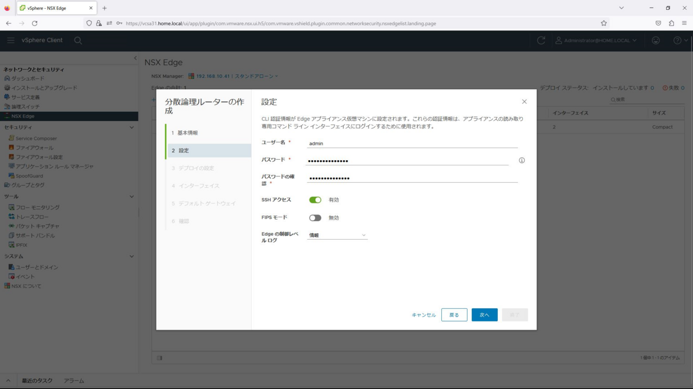This screenshot has width=693, height=389.
Task: Reload the browser page
Action: 35,23
